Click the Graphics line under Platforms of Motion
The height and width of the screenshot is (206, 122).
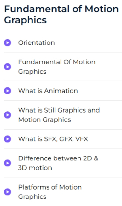[32, 197]
